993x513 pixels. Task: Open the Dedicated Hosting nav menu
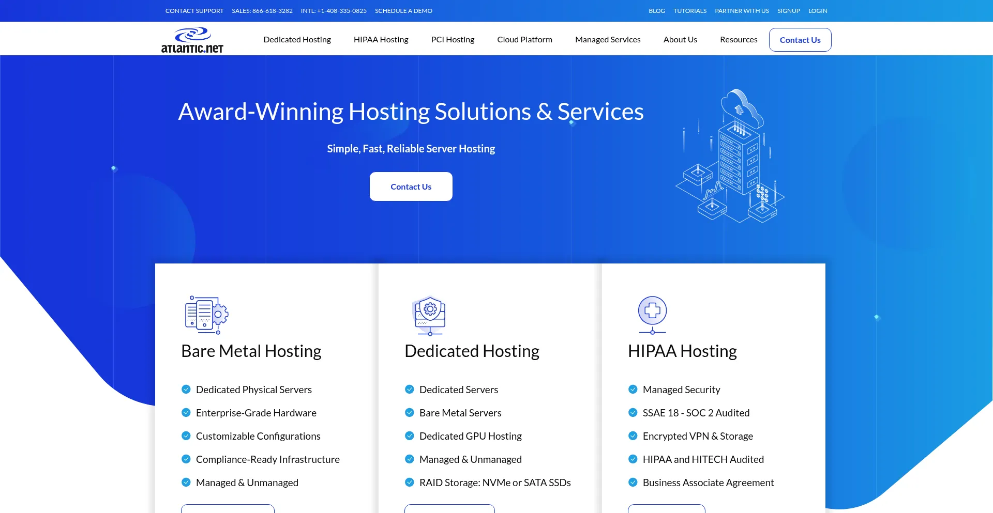click(x=297, y=40)
